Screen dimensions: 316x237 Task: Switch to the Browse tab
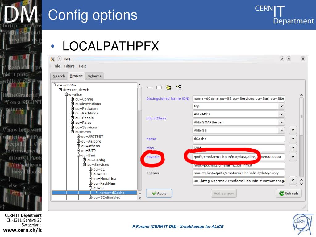click(76, 76)
